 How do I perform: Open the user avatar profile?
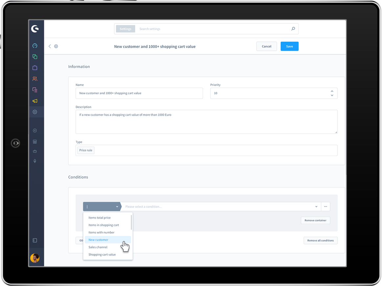click(35, 258)
